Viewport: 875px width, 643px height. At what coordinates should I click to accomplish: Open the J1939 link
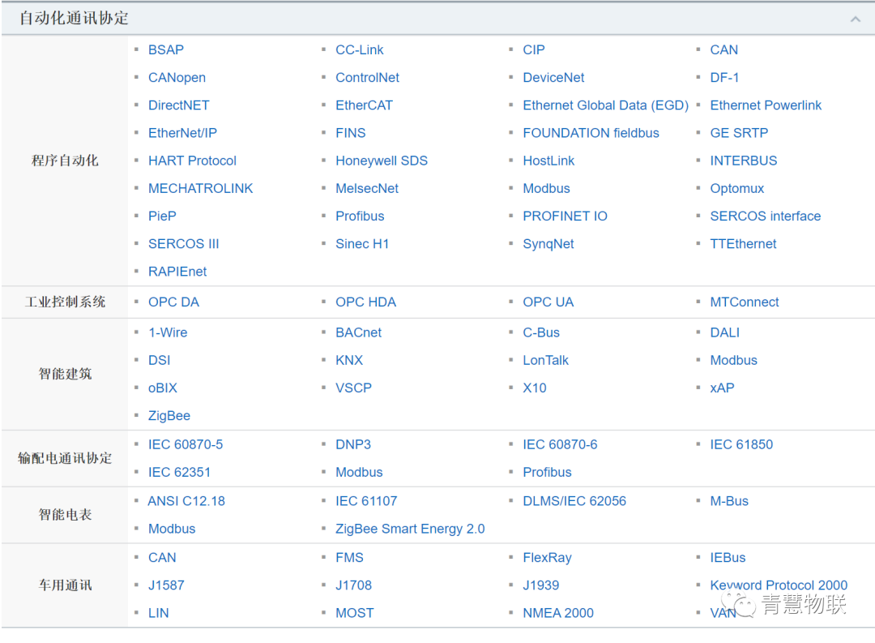(540, 585)
